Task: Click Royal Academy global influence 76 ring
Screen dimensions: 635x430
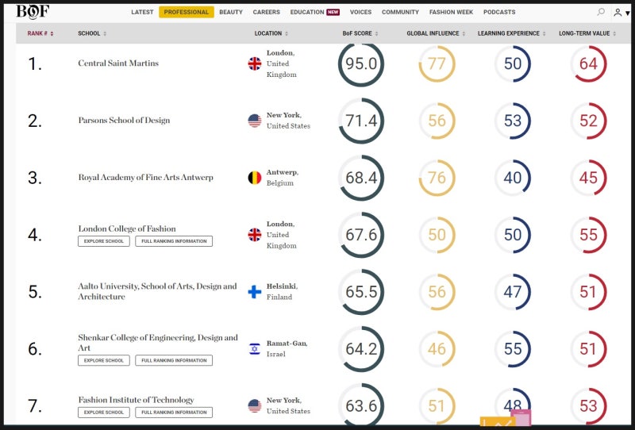Action: point(437,178)
